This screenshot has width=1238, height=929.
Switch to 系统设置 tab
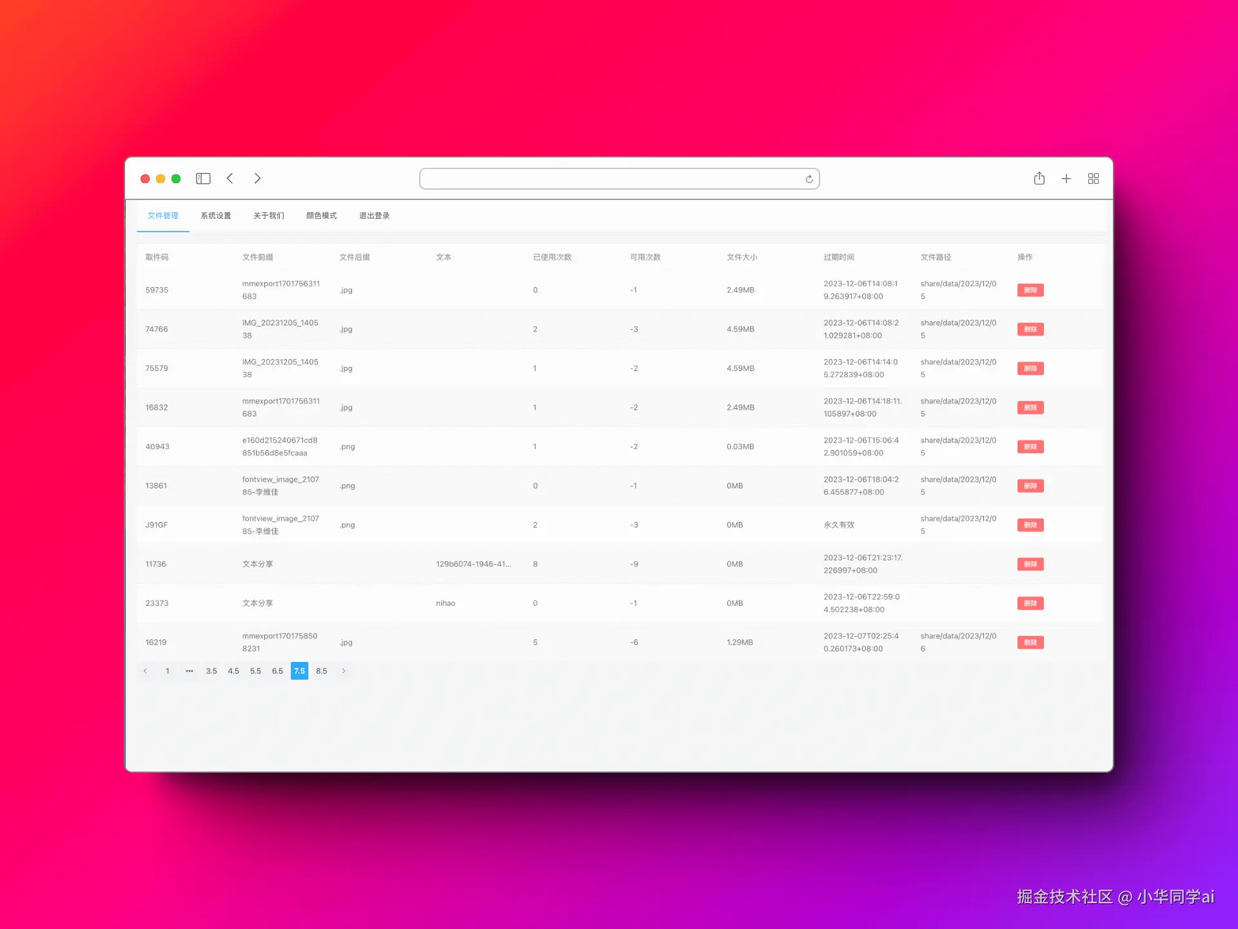tap(215, 215)
